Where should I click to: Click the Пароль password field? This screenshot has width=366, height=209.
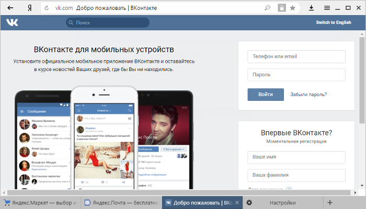pos(296,75)
